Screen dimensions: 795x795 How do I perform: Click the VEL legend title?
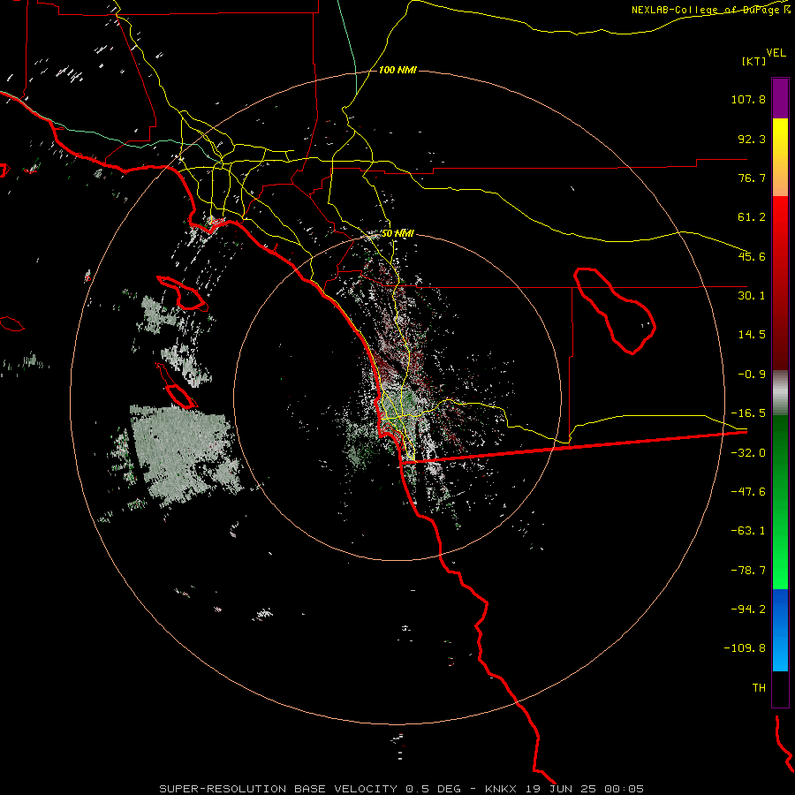(776, 53)
